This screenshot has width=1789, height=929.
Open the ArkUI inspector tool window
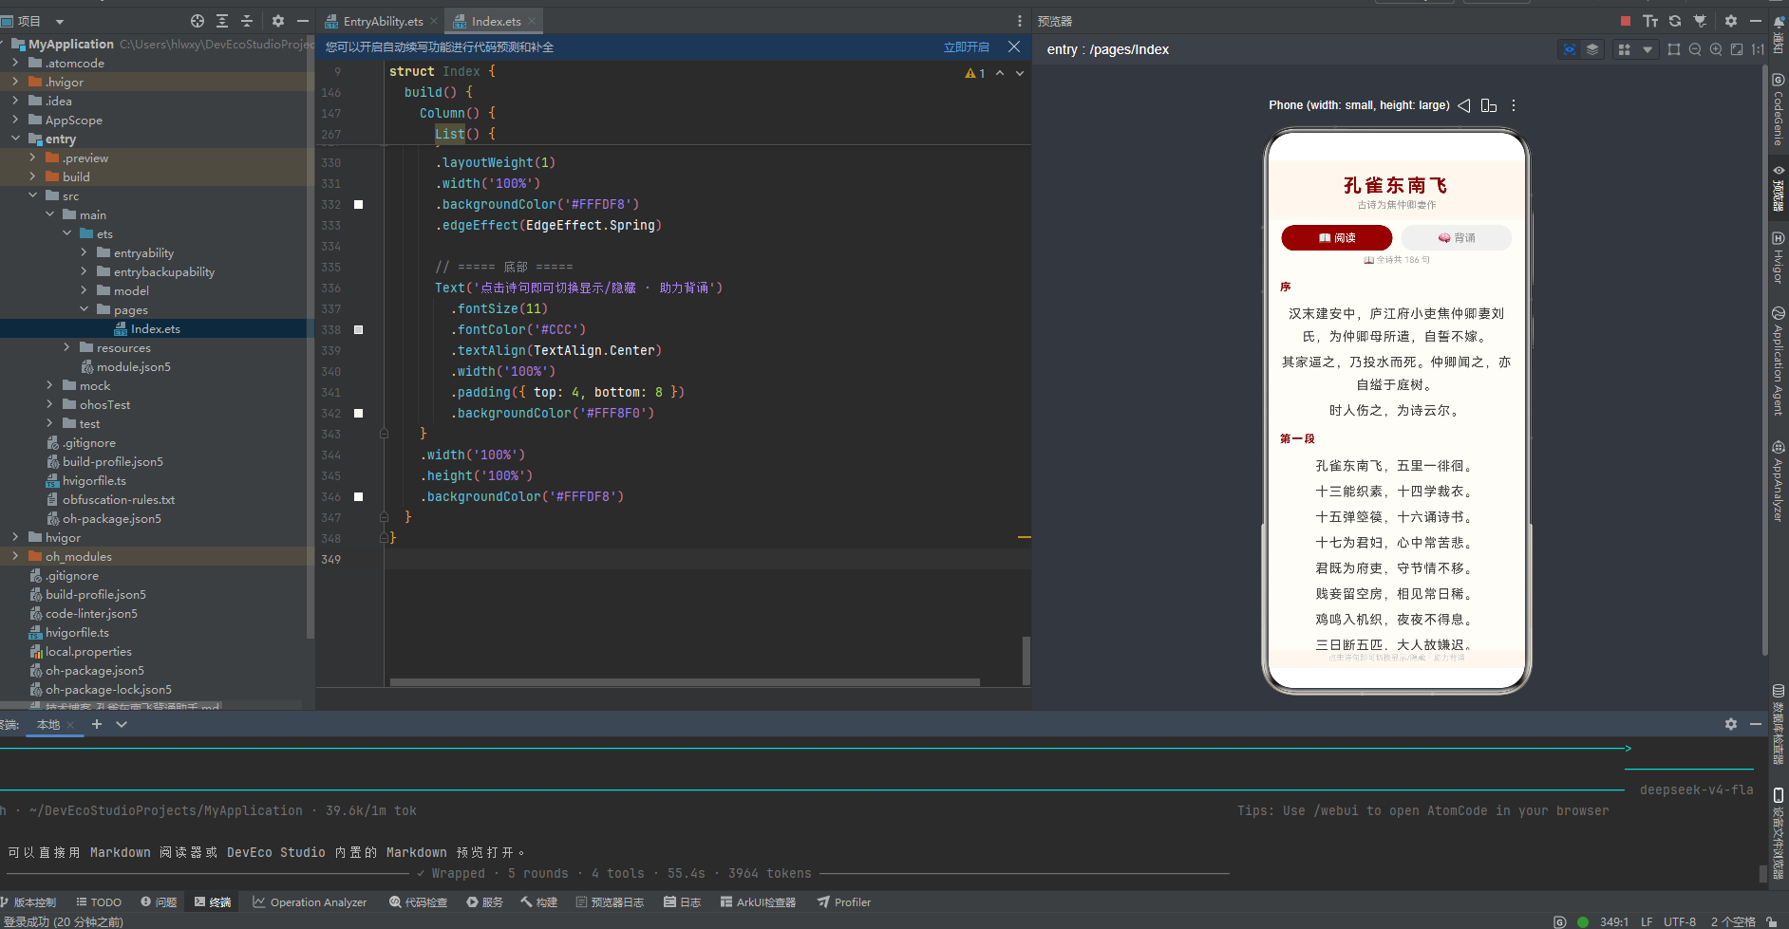pos(758,902)
